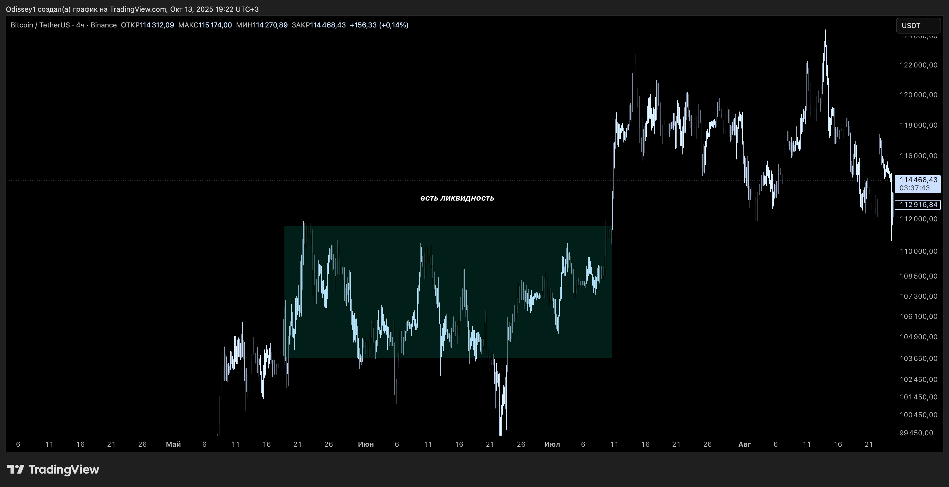Click the 114 468,43 current price label
Viewport: 949px width, 487px height.
point(918,180)
